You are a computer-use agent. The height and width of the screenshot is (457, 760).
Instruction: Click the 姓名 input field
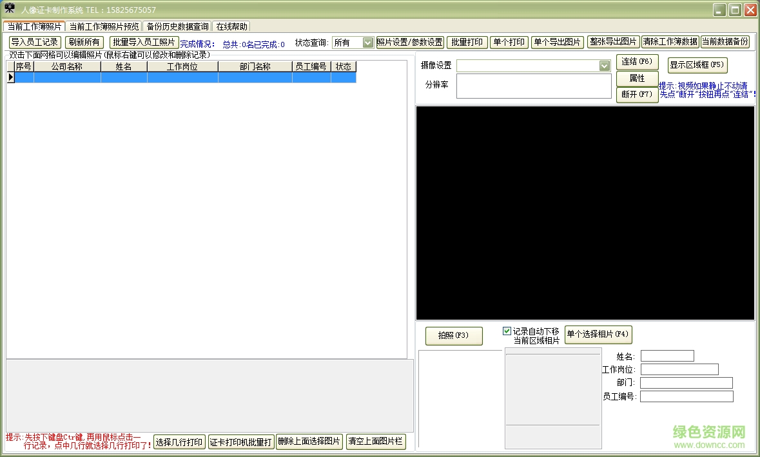[x=667, y=356]
